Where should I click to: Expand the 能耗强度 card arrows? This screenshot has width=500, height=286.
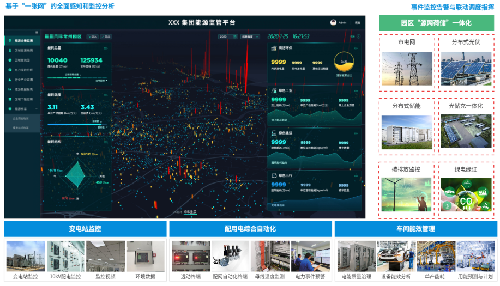tap(106, 95)
